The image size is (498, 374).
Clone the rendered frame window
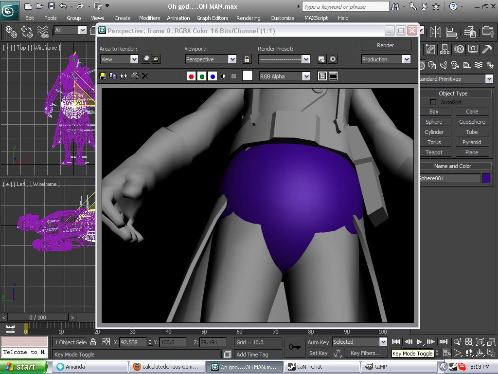click(x=124, y=76)
